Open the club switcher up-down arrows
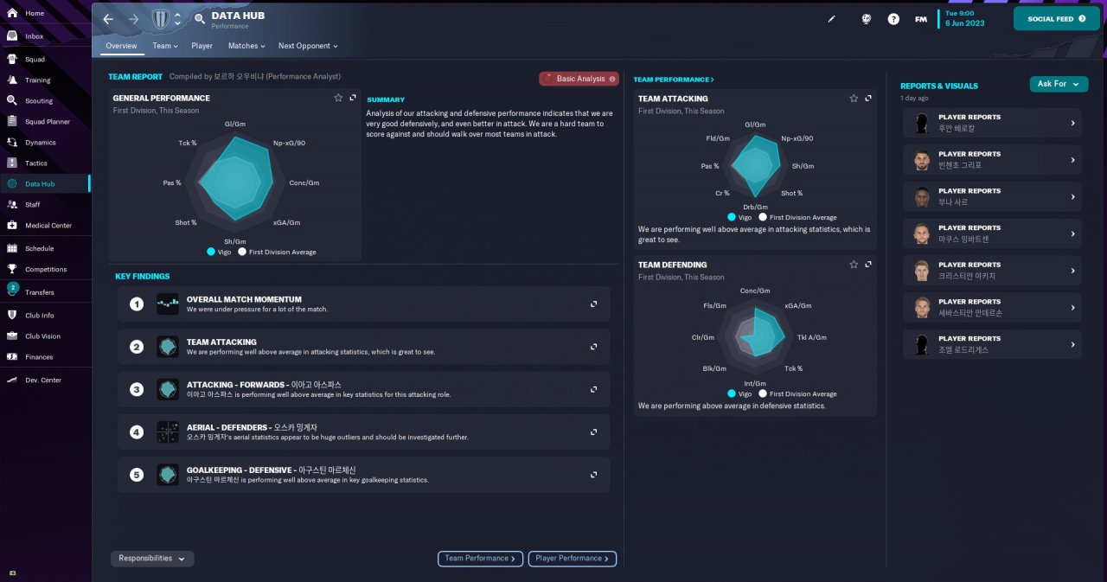 click(x=177, y=18)
